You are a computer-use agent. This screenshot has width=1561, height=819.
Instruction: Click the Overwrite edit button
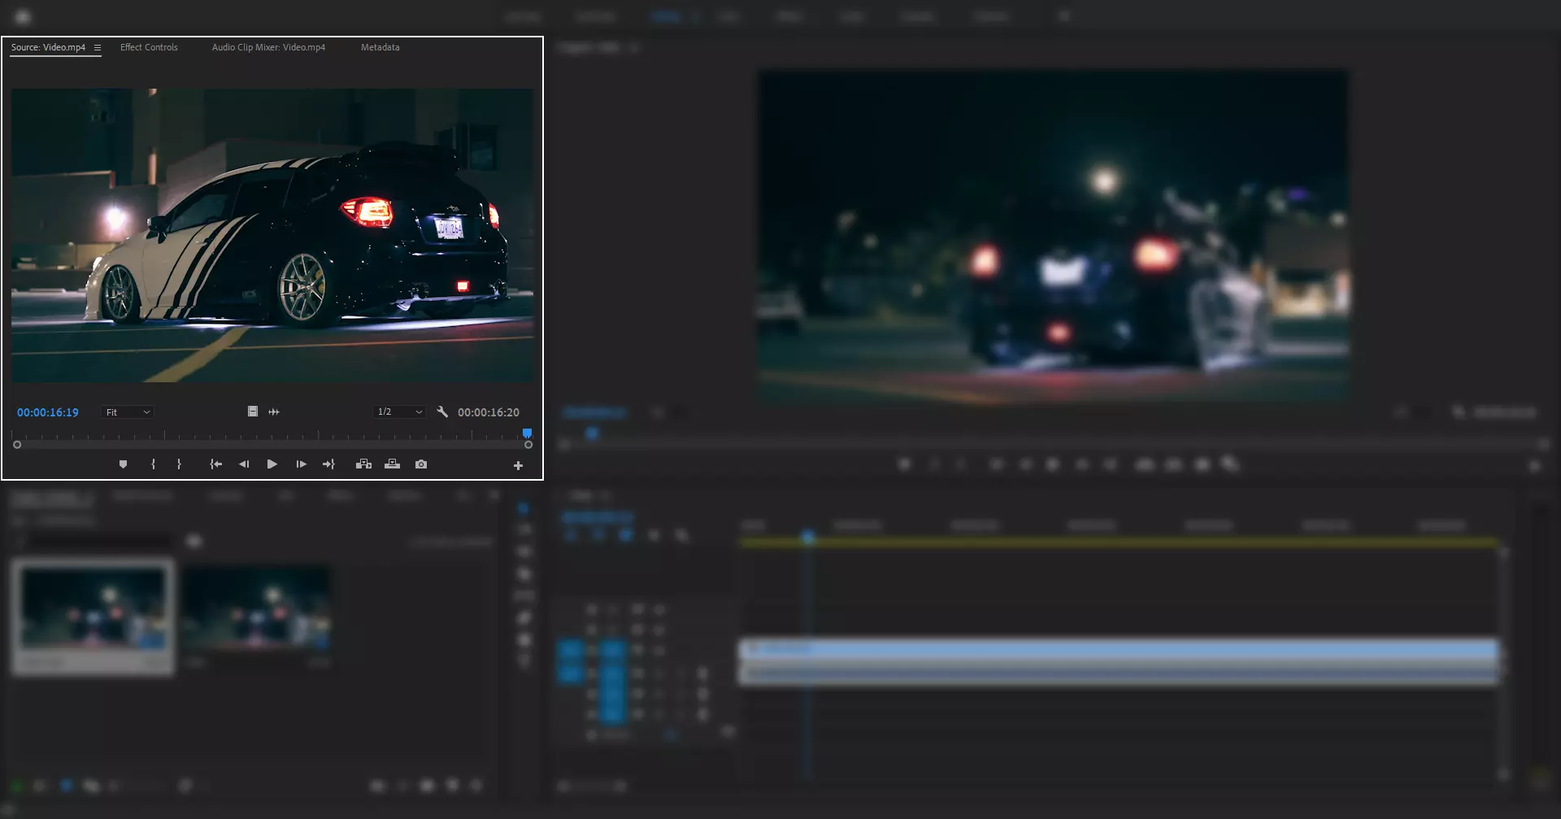point(392,464)
